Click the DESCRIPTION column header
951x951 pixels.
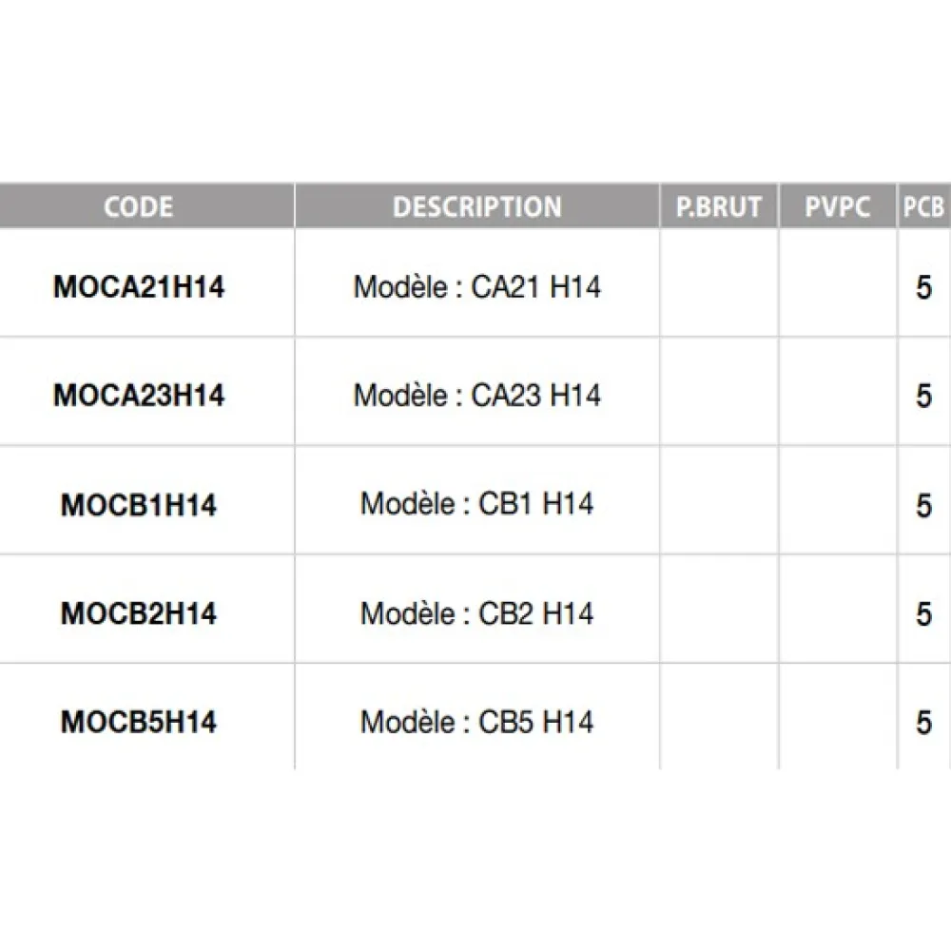(477, 206)
